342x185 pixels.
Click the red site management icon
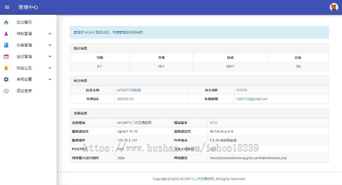pyautogui.click(x=6, y=57)
